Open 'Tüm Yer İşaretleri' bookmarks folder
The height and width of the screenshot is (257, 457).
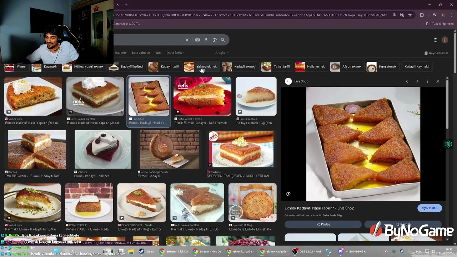(440, 24)
